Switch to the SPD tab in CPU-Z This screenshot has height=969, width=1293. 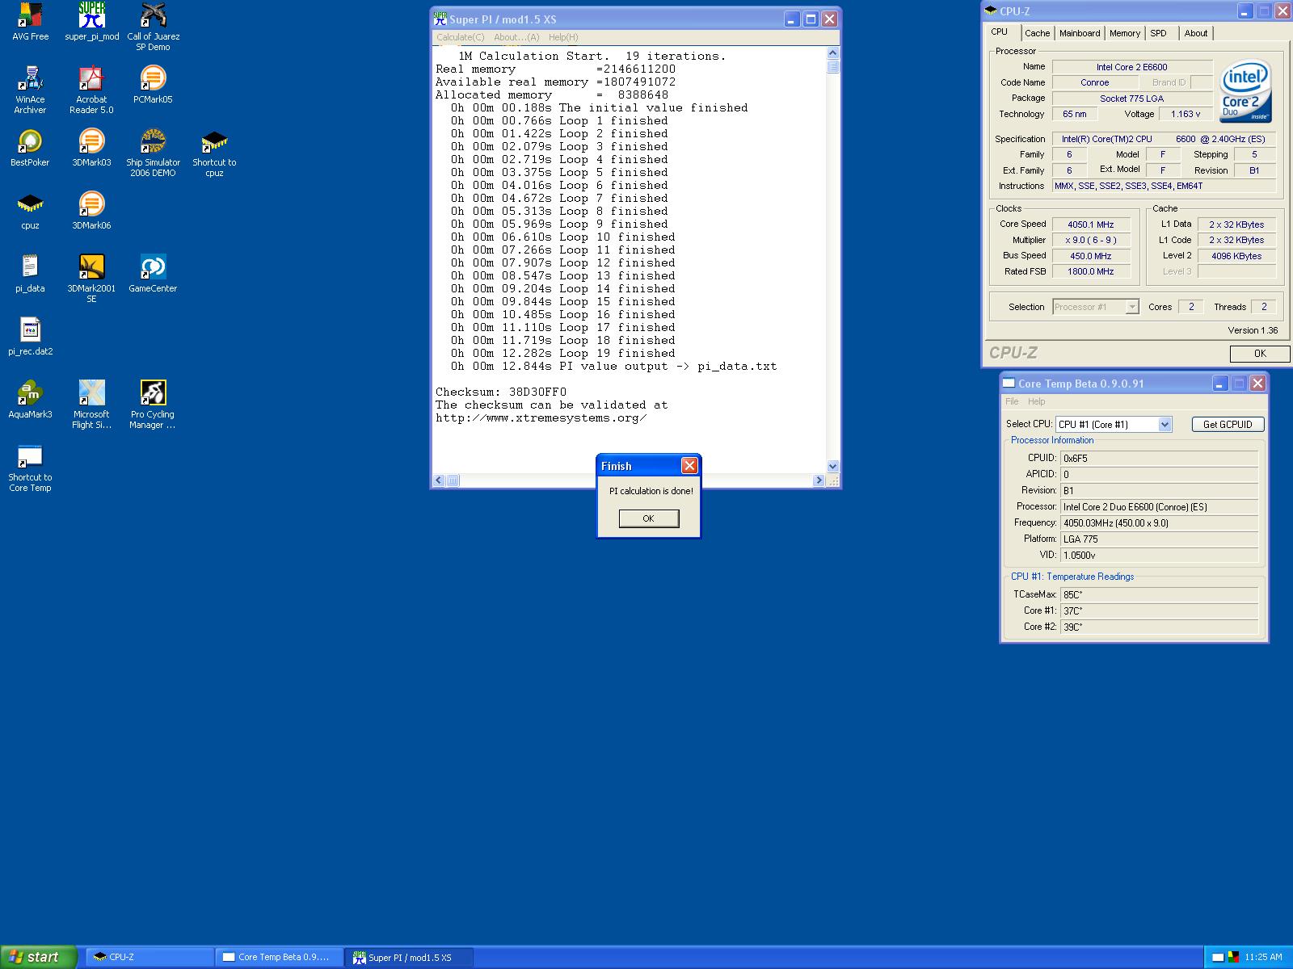coord(1158,33)
